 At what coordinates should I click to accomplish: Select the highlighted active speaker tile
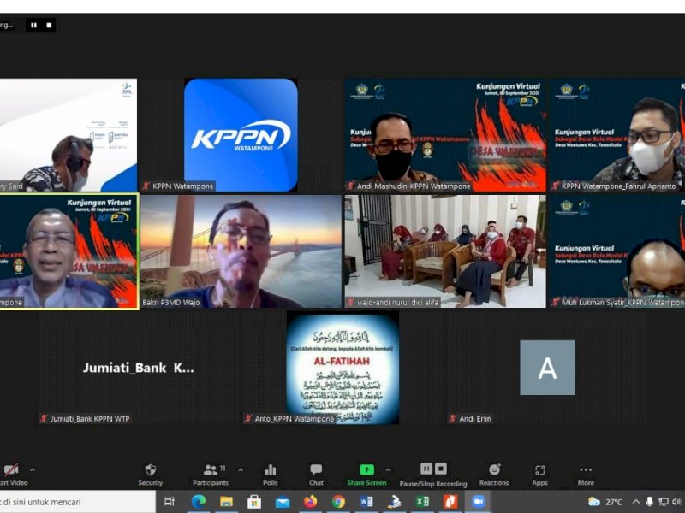68,251
